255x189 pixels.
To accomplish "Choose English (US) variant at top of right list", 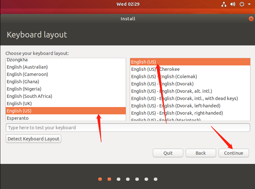I will [x=190, y=62].
